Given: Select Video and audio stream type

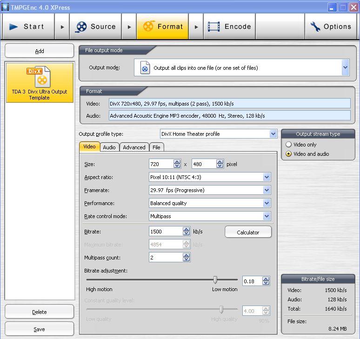Looking at the screenshot, I should click(307, 154).
